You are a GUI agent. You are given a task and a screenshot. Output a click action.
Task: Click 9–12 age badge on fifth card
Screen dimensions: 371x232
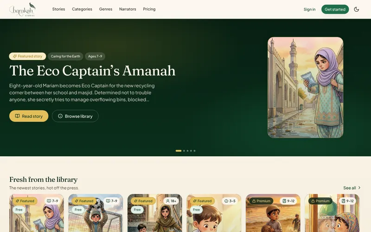pyautogui.click(x=288, y=201)
